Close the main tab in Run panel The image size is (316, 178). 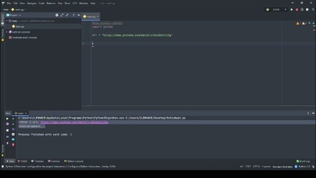tap(26, 113)
